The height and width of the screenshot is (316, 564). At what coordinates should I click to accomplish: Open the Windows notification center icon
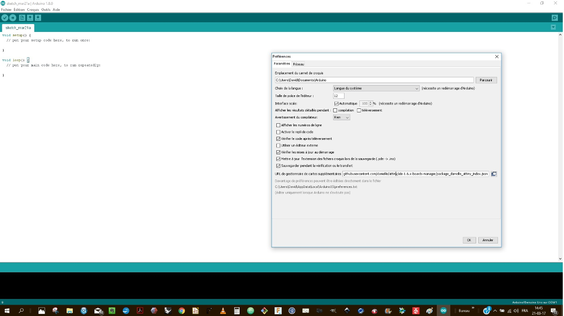[x=554, y=311]
